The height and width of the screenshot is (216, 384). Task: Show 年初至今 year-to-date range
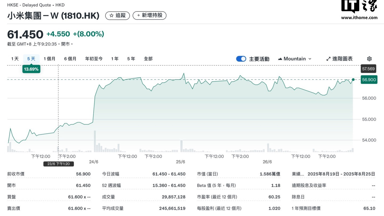(x=94, y=59)
